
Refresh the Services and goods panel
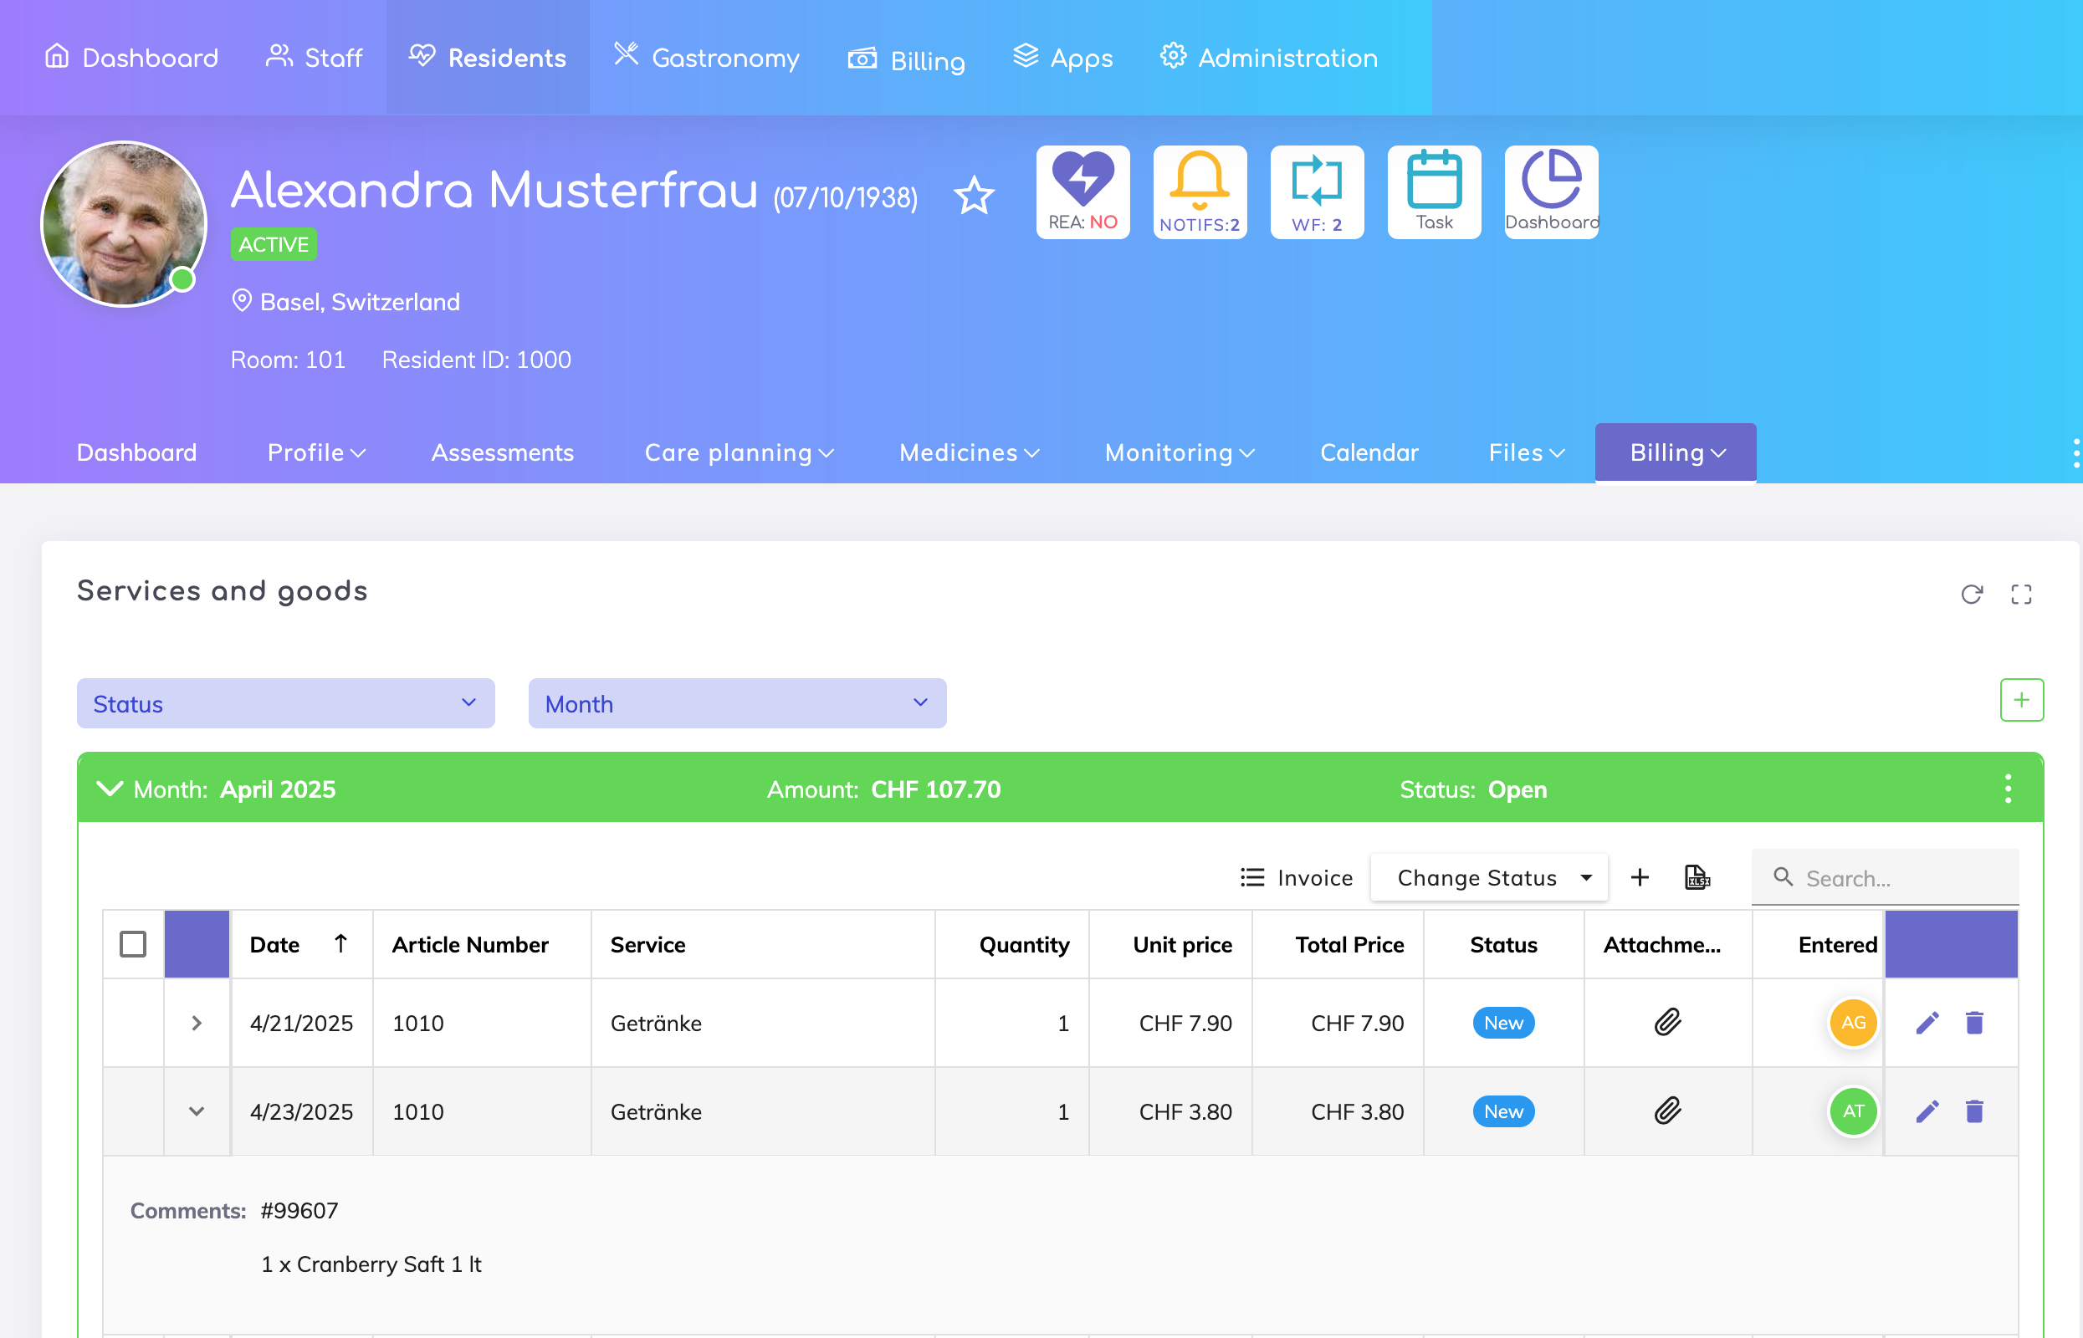click(1971, 595)
